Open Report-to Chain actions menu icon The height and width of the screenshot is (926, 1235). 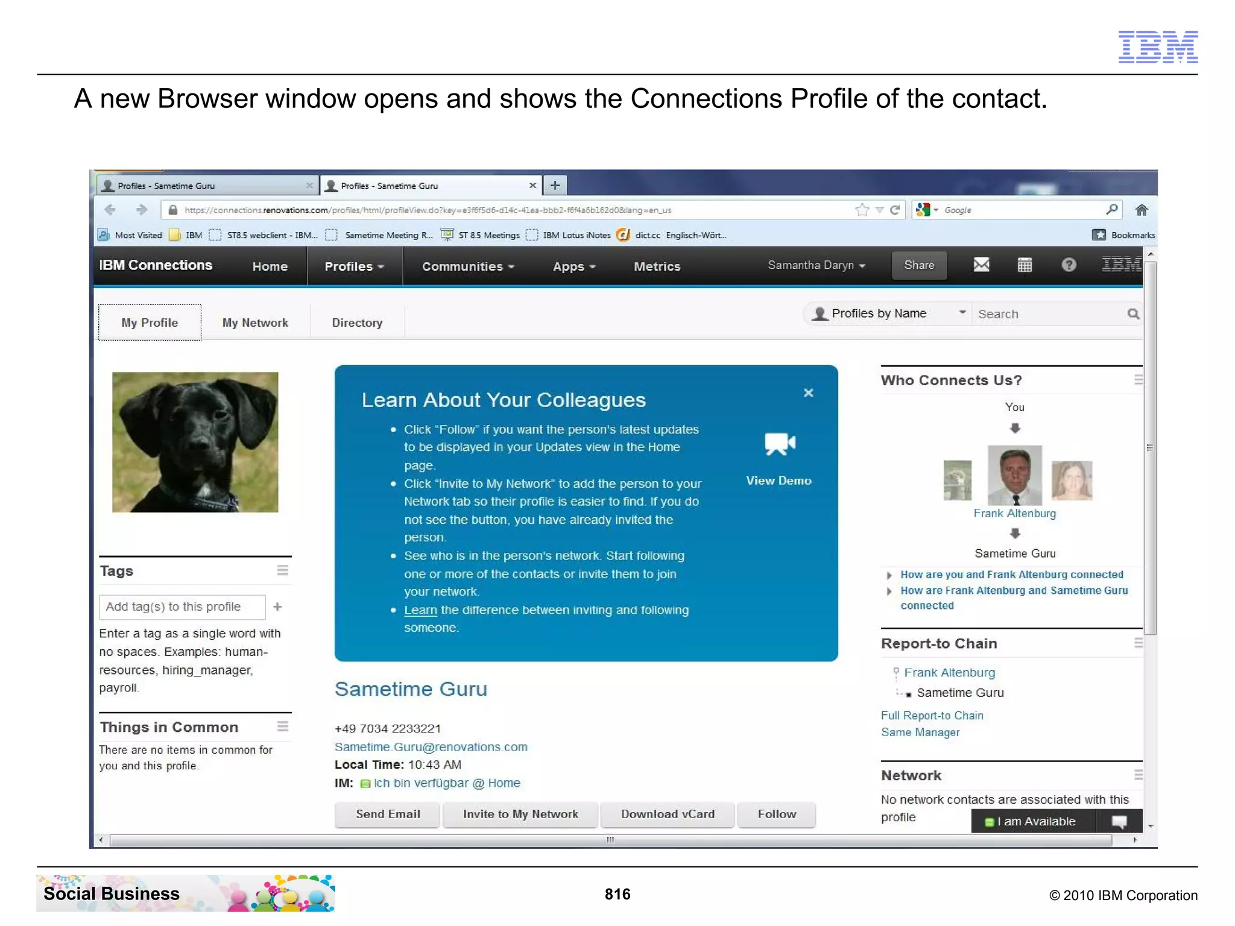click(1138, 643)
